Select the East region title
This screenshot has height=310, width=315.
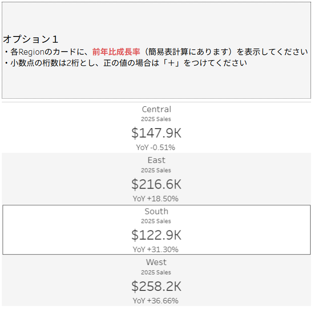tap(156, 160)
